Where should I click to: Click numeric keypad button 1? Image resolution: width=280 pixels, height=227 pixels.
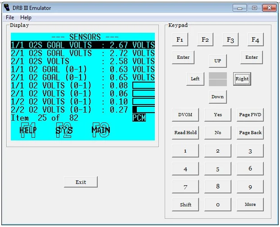point(185,151)
